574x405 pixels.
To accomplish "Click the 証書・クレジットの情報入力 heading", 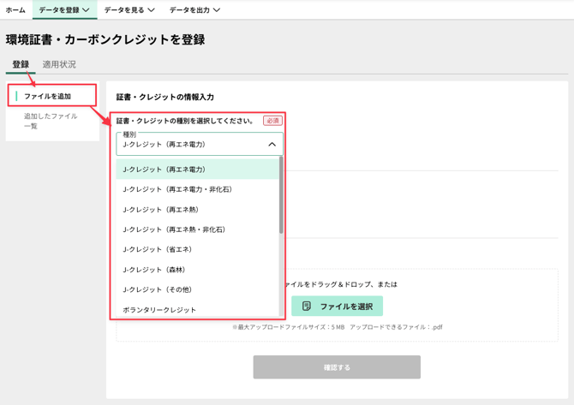I will click(x=165, y=97).
